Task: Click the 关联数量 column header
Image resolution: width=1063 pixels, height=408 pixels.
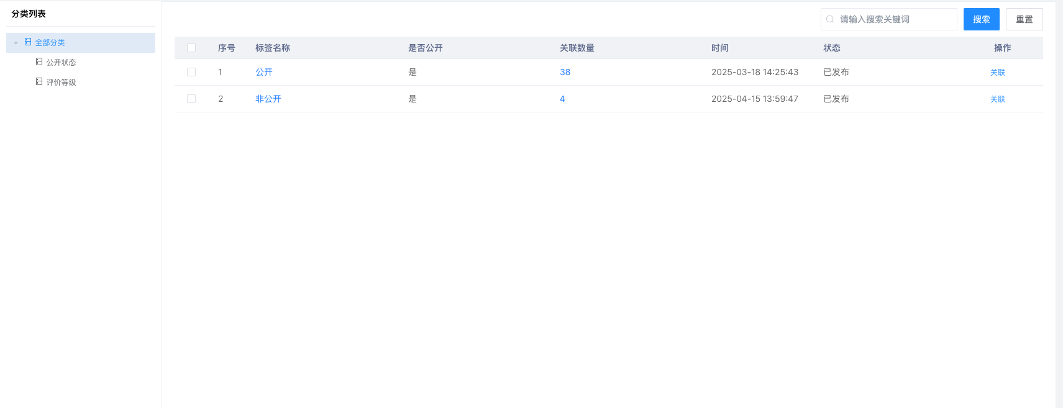Action: [577, 48]
